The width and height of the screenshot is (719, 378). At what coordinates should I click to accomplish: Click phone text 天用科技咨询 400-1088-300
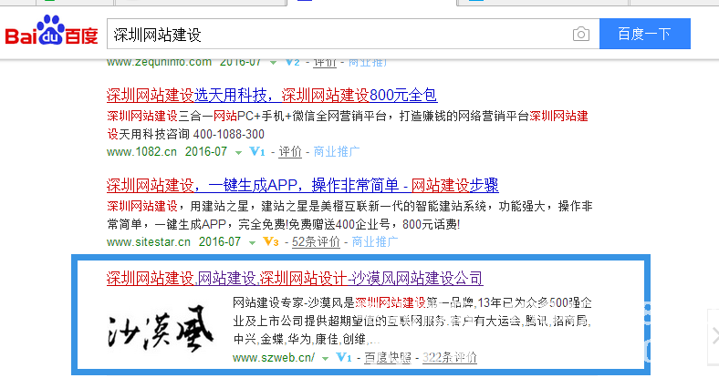click(x=192, y=135)
